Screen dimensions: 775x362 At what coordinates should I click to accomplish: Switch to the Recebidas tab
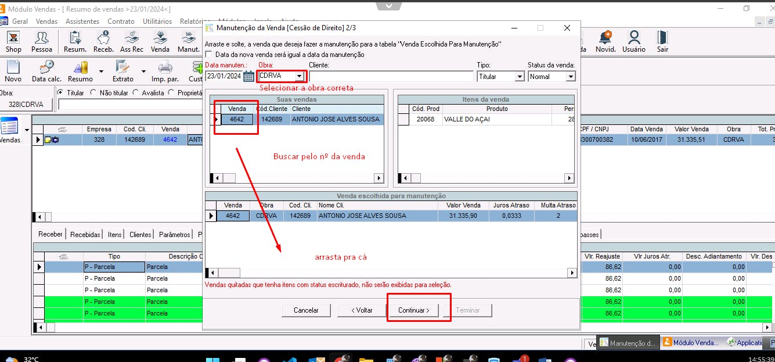pos(85,234)
